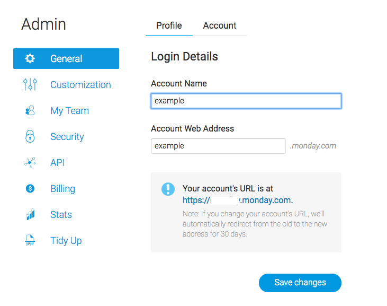The height and width of the screenshot is (306, 387).
Task: Click the My Team people icon
Action: tap(30, 110)
